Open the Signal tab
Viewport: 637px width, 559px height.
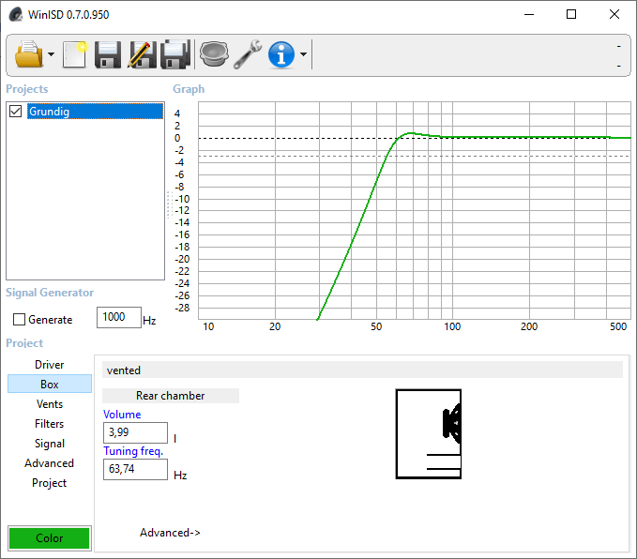tap(50, 444)
